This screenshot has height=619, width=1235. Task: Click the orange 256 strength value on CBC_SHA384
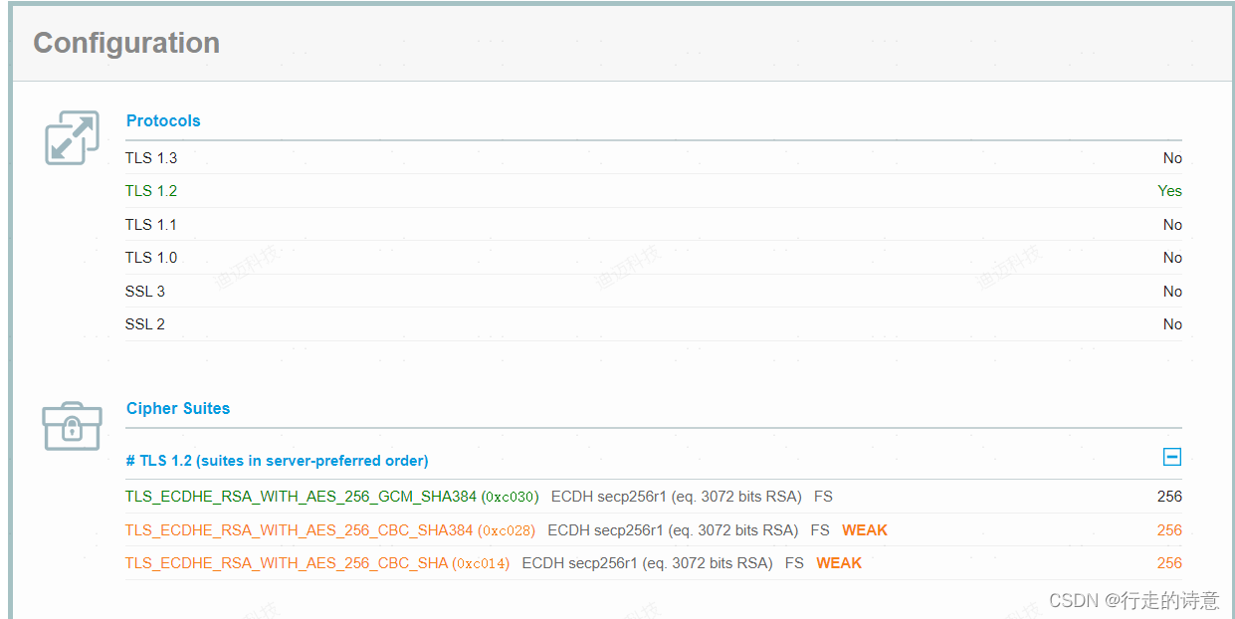pyautogui.click(x=1169, y=529)
